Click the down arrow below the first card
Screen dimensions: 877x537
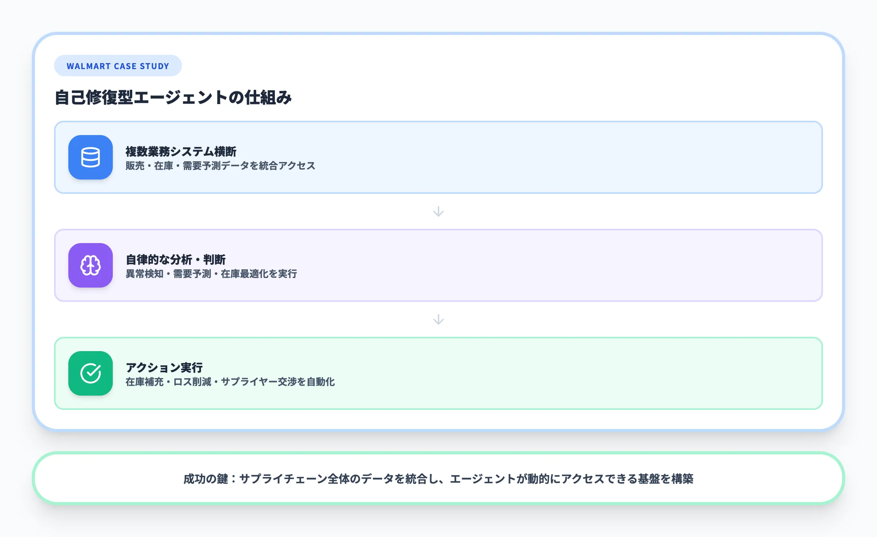(x=438, y=211)
